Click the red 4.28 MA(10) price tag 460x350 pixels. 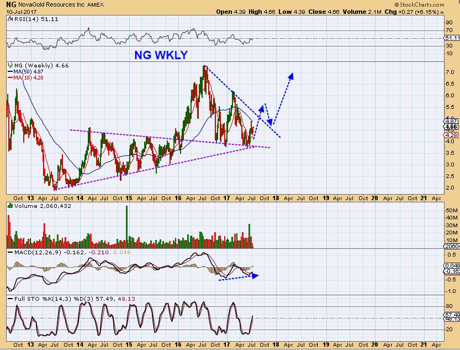coord(451,135)
